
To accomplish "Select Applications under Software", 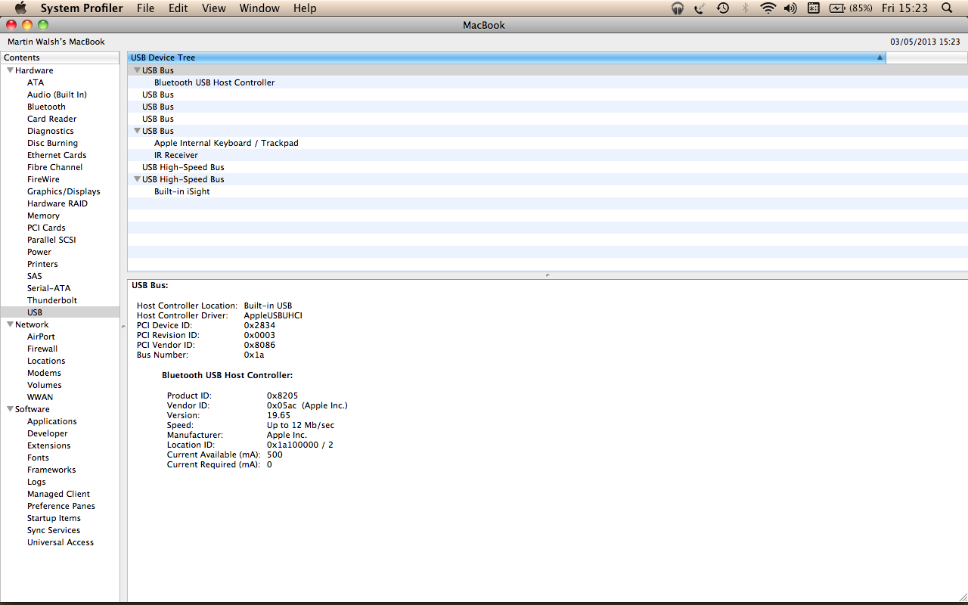I will coord(52,421).
